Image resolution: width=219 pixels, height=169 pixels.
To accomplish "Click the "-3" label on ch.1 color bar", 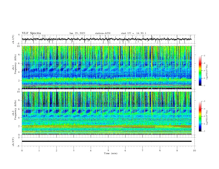I will pyautogui.click(x=204, y=56).
